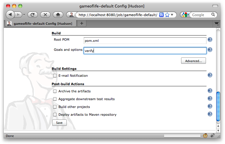Open help for Build other projects
The height and width of the screenshot is (144, 225).
210,106
